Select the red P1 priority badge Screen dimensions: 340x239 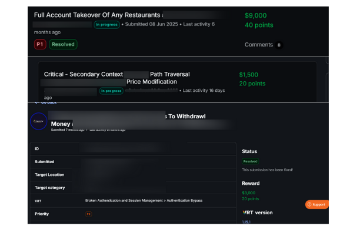click(x=40, y=44)
